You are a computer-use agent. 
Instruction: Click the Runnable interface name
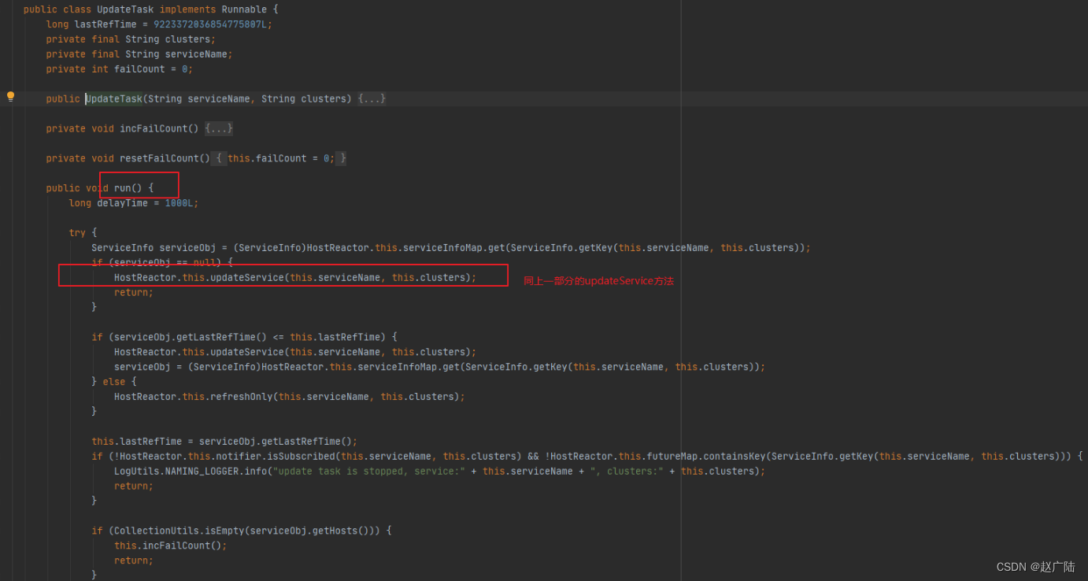(x=244, y=9)
